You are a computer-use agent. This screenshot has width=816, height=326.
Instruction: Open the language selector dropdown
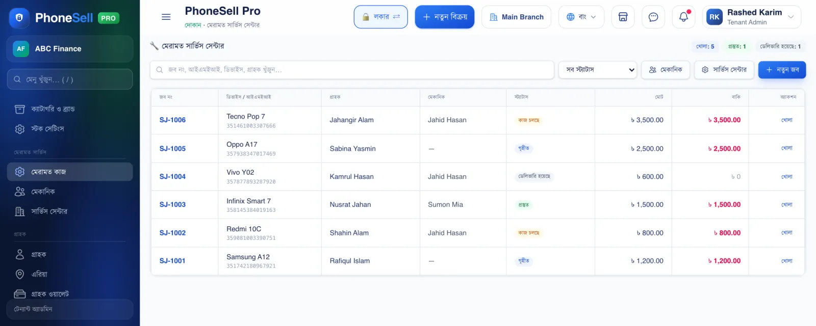[581, 17]
